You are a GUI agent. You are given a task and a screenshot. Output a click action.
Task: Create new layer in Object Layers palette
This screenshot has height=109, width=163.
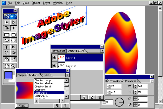tap(84, 97)
